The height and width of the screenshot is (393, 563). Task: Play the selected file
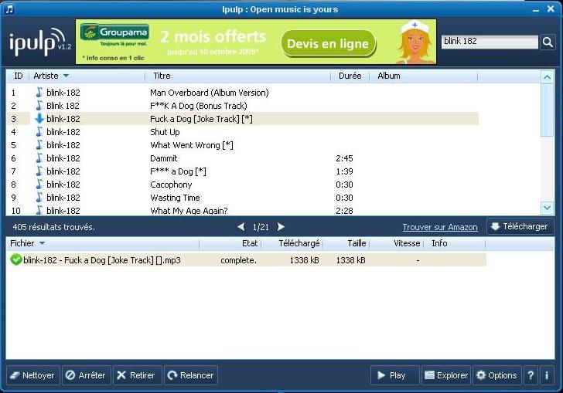tap(394, 375)
